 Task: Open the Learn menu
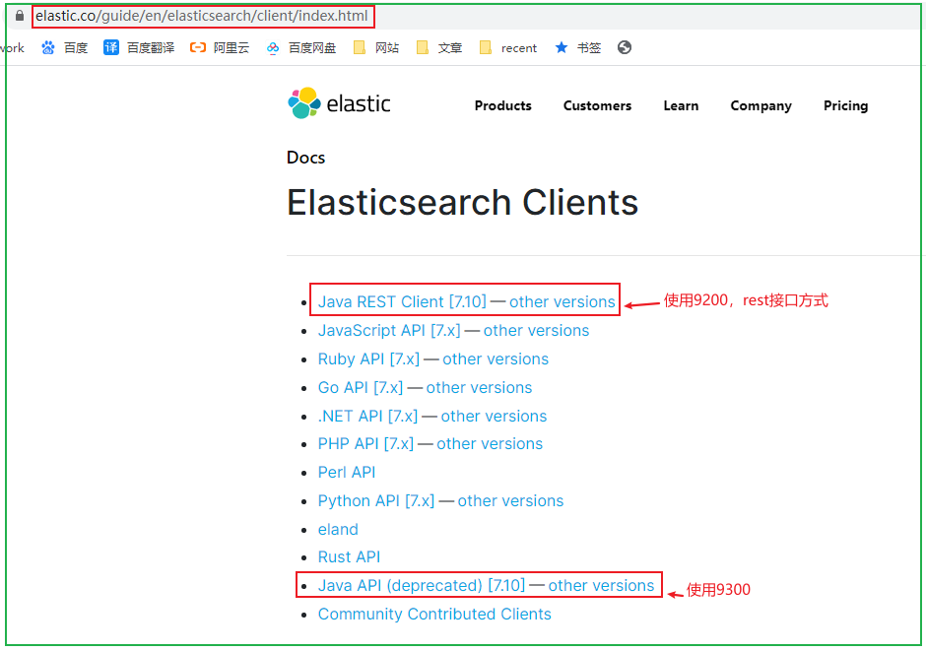click(x=681, y=105)
